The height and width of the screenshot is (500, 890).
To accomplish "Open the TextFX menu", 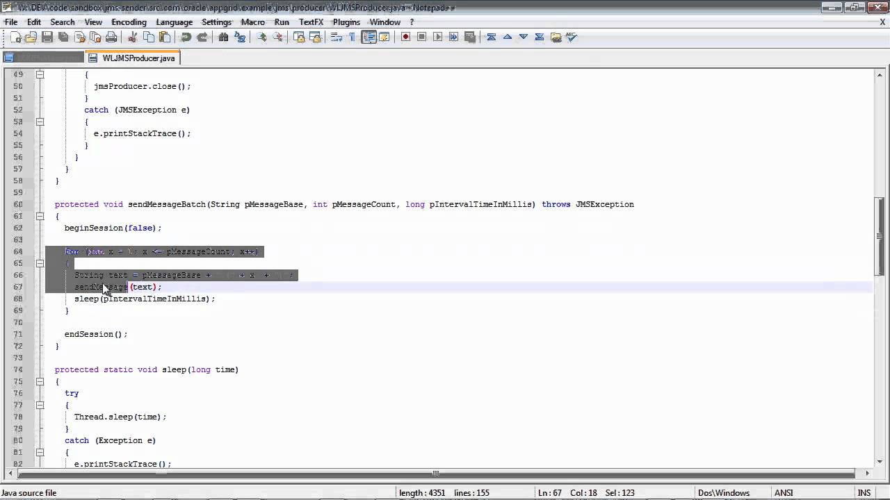I will pos(311,22).
